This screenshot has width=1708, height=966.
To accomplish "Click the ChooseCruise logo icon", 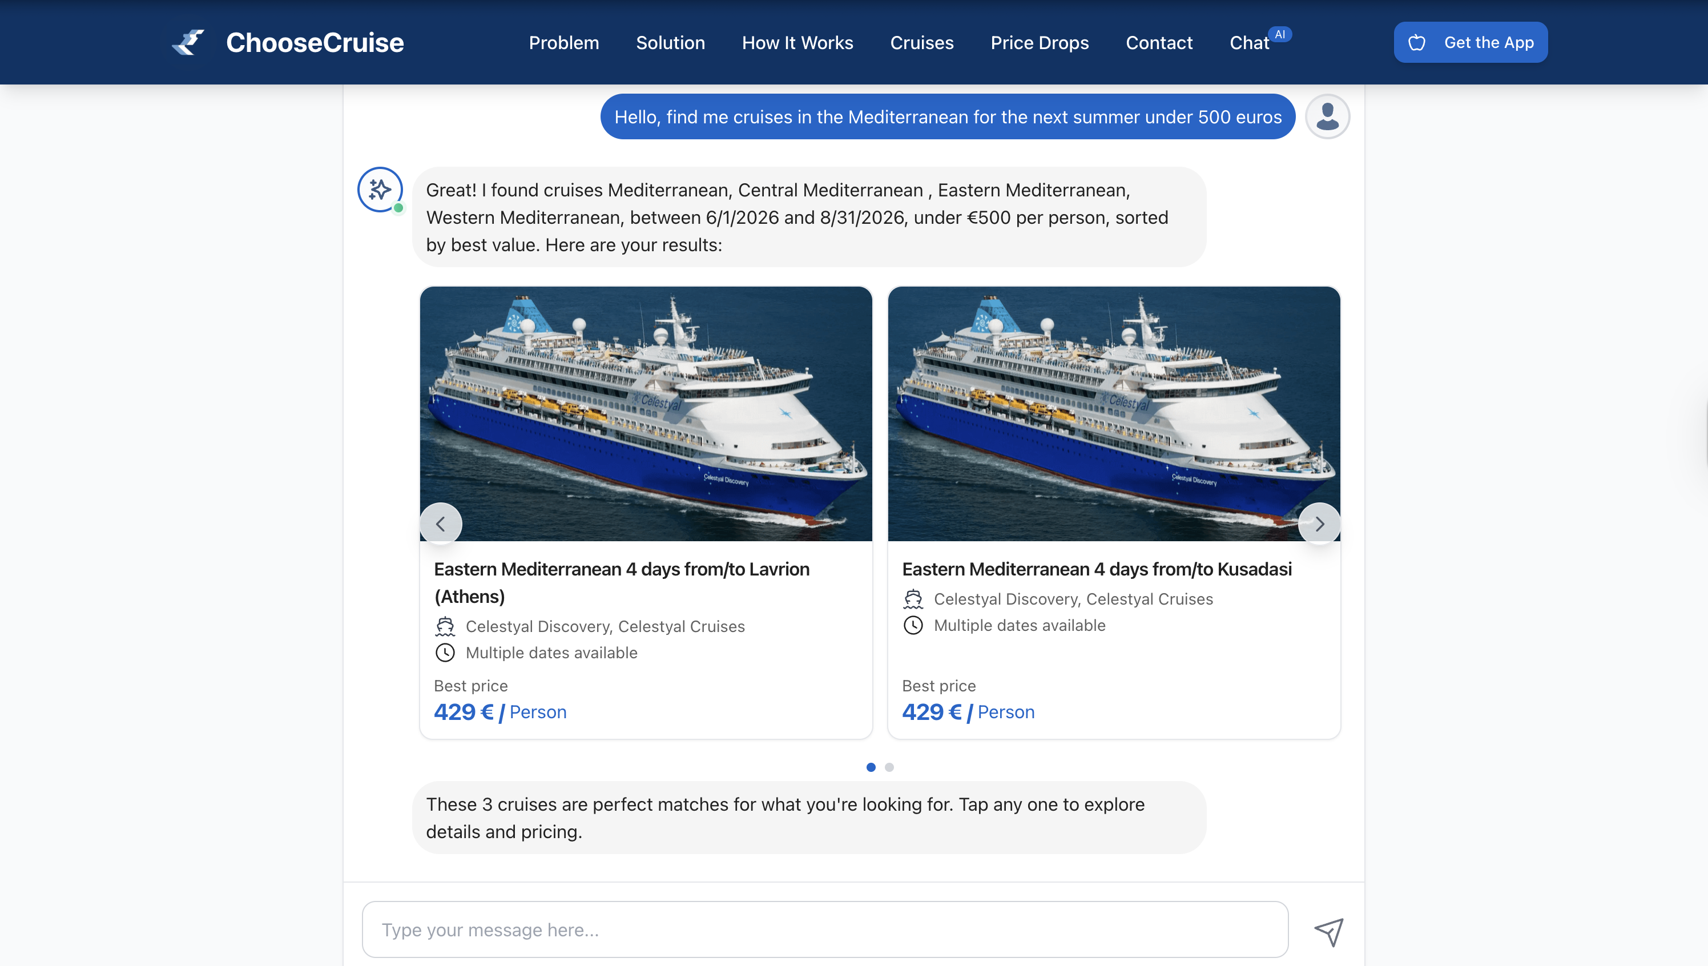I will pyautogui.click(x=188, y=42).
